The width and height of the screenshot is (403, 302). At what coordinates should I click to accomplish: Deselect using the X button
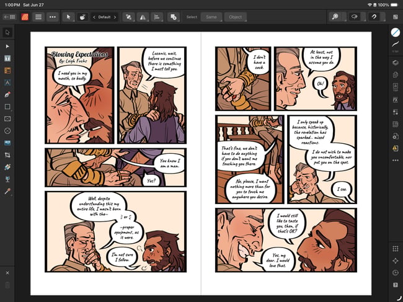click(7, 273)
